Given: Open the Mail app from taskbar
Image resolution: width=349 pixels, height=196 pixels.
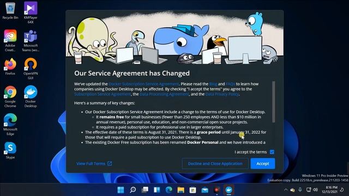Looking at the screenshot, I should coord(205,190).
